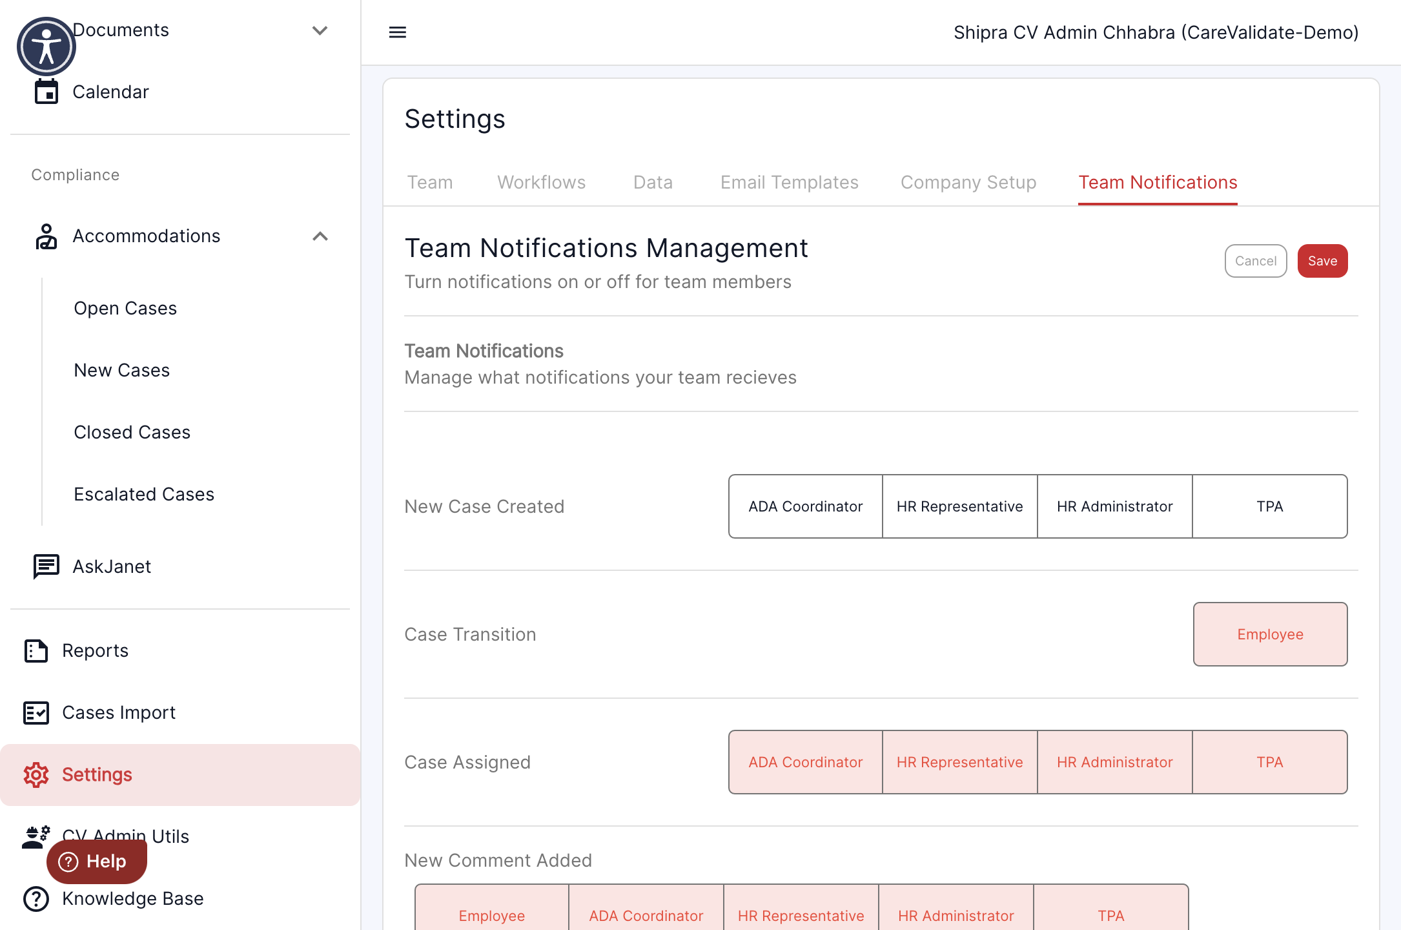1401x930 pixels.
Task: Click the AskJanet chat icon
Action: coord(46,566)
